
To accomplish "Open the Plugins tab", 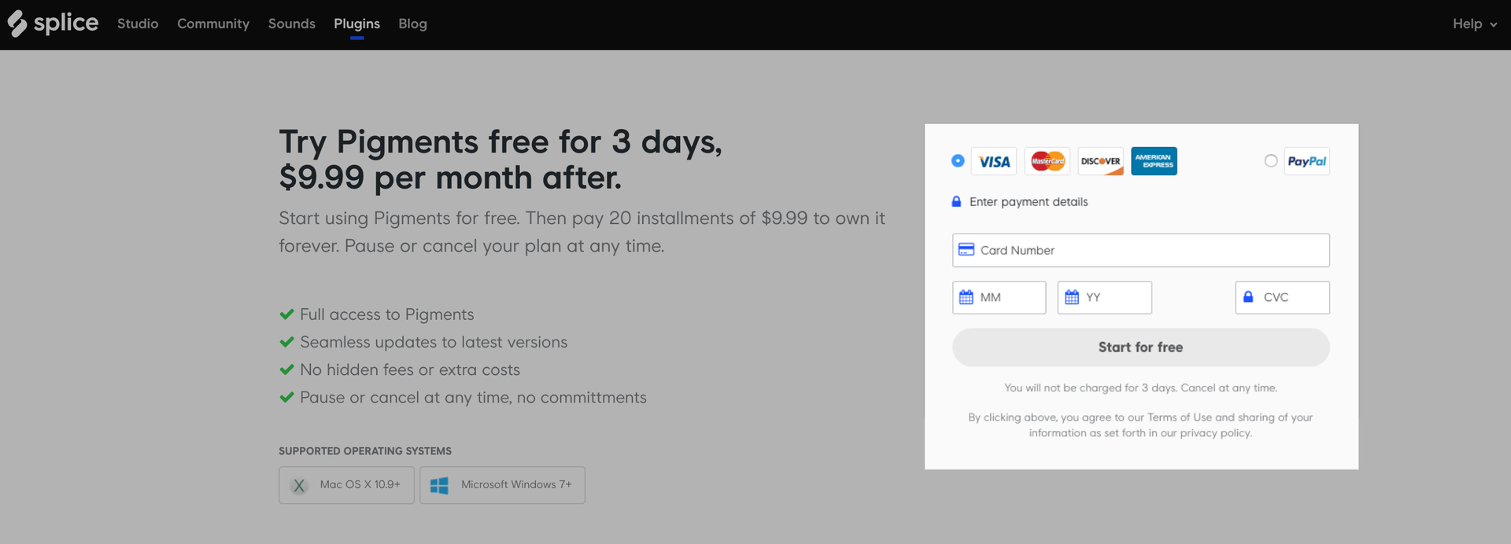I will coord(357,24).
